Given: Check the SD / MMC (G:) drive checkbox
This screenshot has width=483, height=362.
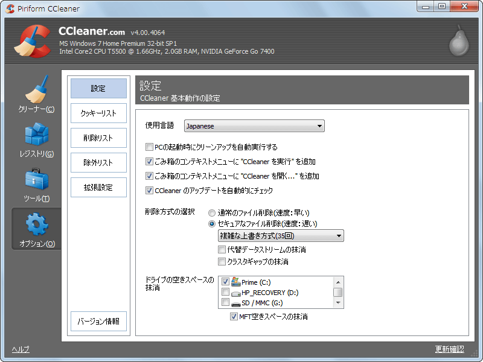Looking at the screenshot, I should click(x=225, y=302).
